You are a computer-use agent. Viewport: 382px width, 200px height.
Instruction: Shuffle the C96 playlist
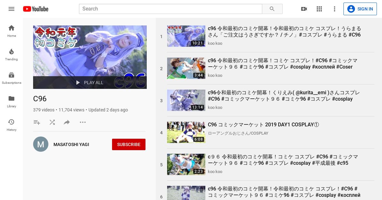tap(52, 122)
